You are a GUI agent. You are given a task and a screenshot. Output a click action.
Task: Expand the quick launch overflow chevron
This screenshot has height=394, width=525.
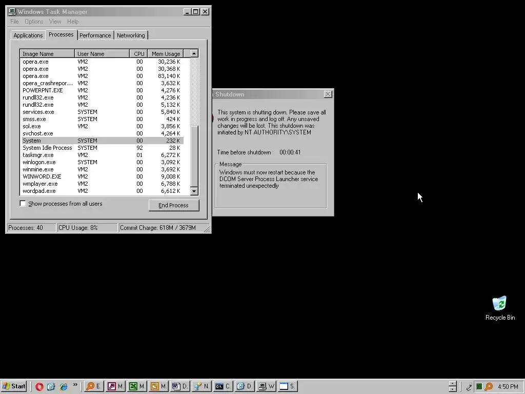pyautogui.click(x=75, y=385)
